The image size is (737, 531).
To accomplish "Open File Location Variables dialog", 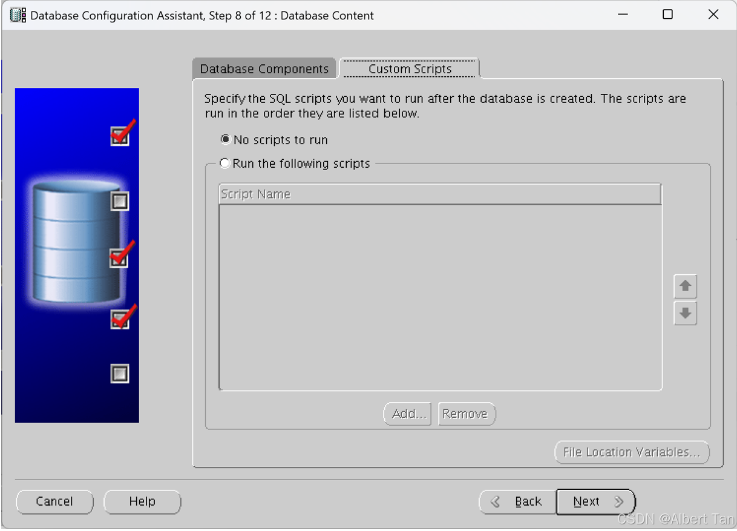I will (632, 452).
